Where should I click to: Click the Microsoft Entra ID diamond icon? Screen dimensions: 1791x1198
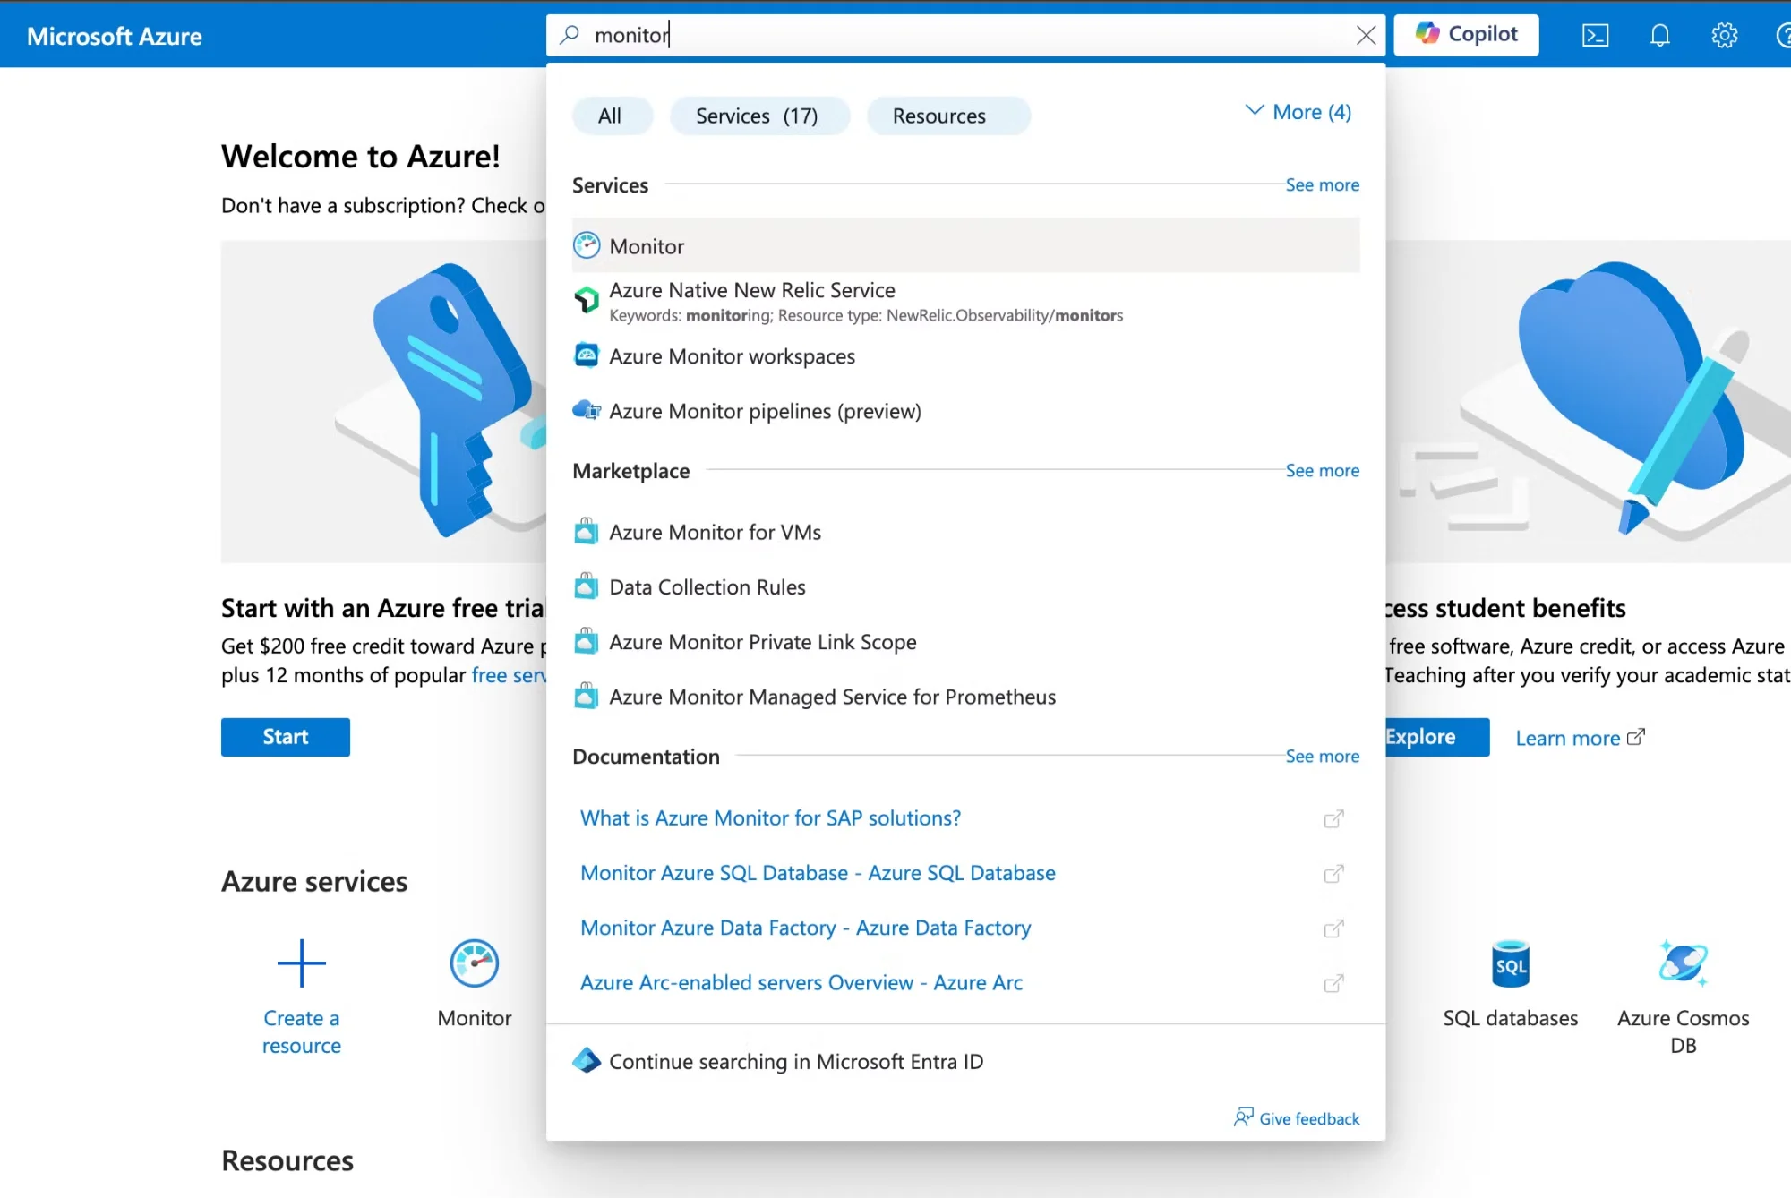pyautogui.click(x=587, y=1060)
